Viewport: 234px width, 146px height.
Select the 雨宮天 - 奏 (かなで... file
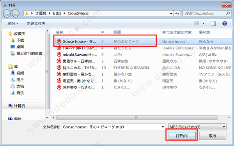(80, 81)
